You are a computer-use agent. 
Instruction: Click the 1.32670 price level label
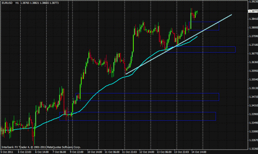point(253,140)
